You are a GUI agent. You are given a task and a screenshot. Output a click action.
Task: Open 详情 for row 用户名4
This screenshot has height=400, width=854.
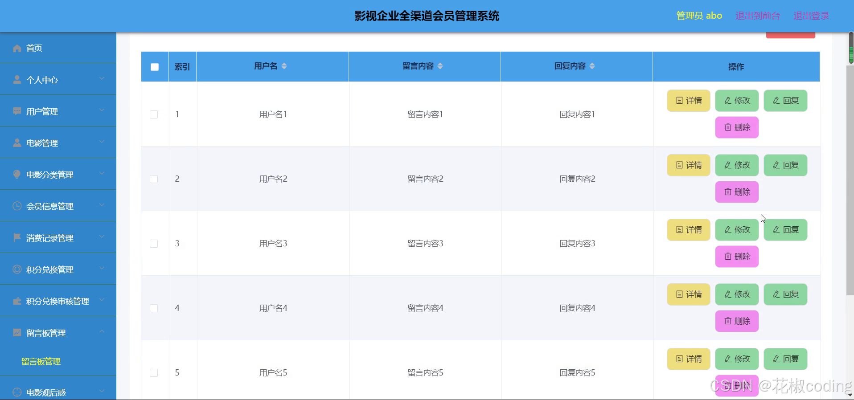(689, 294)
